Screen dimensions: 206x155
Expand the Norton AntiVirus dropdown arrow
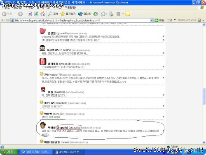203,20
